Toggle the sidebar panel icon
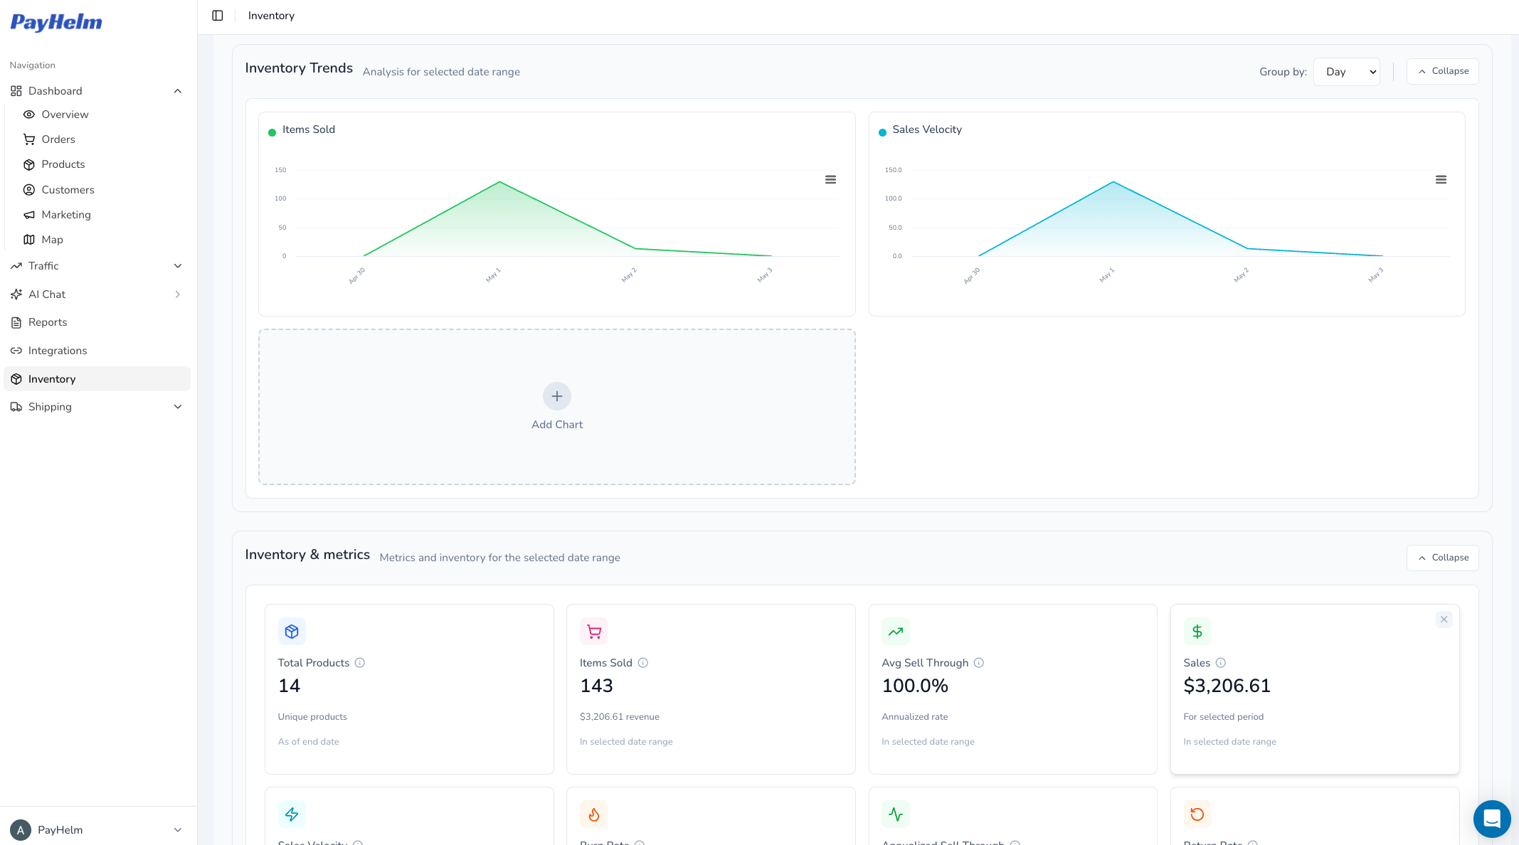The width and height of the screenshot is (1519, 845). pos(218,16)
